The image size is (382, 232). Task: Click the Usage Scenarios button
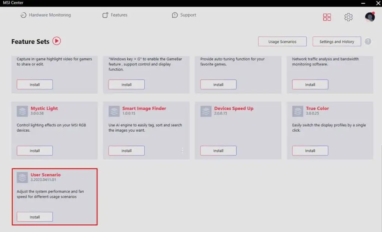(282, 42)
